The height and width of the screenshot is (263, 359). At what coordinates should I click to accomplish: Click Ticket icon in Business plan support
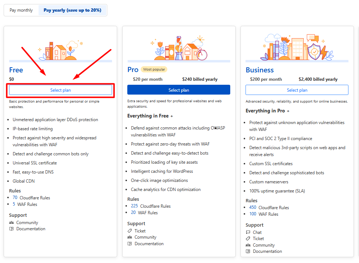[248, 239]
